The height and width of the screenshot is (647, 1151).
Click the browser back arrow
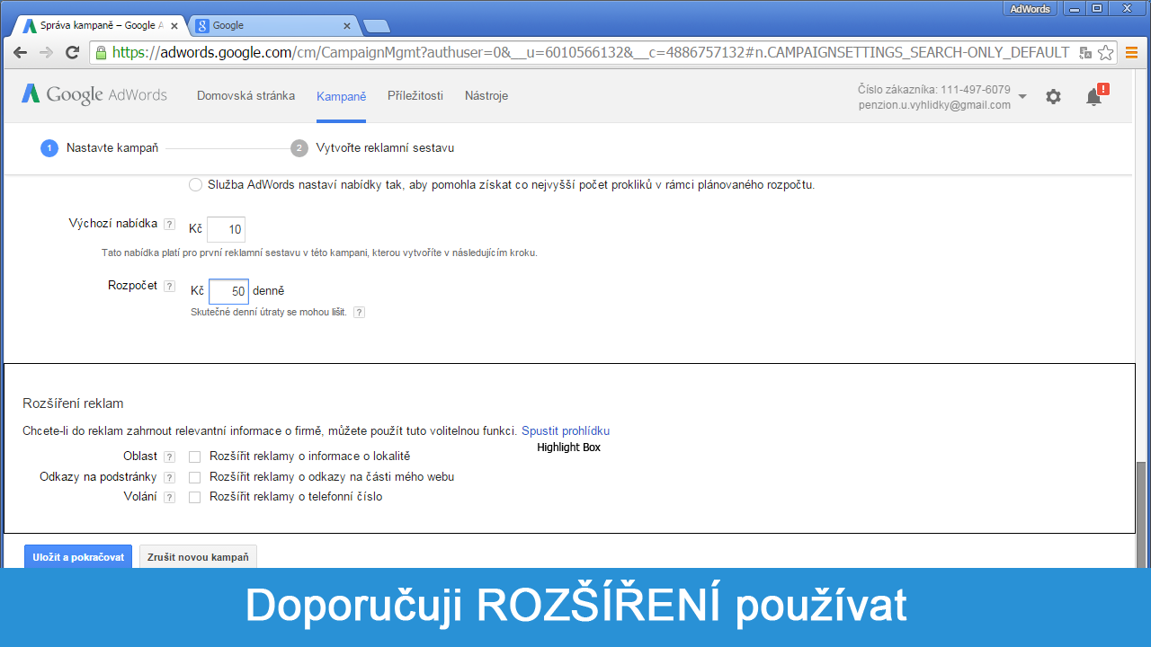coord(20,53)
